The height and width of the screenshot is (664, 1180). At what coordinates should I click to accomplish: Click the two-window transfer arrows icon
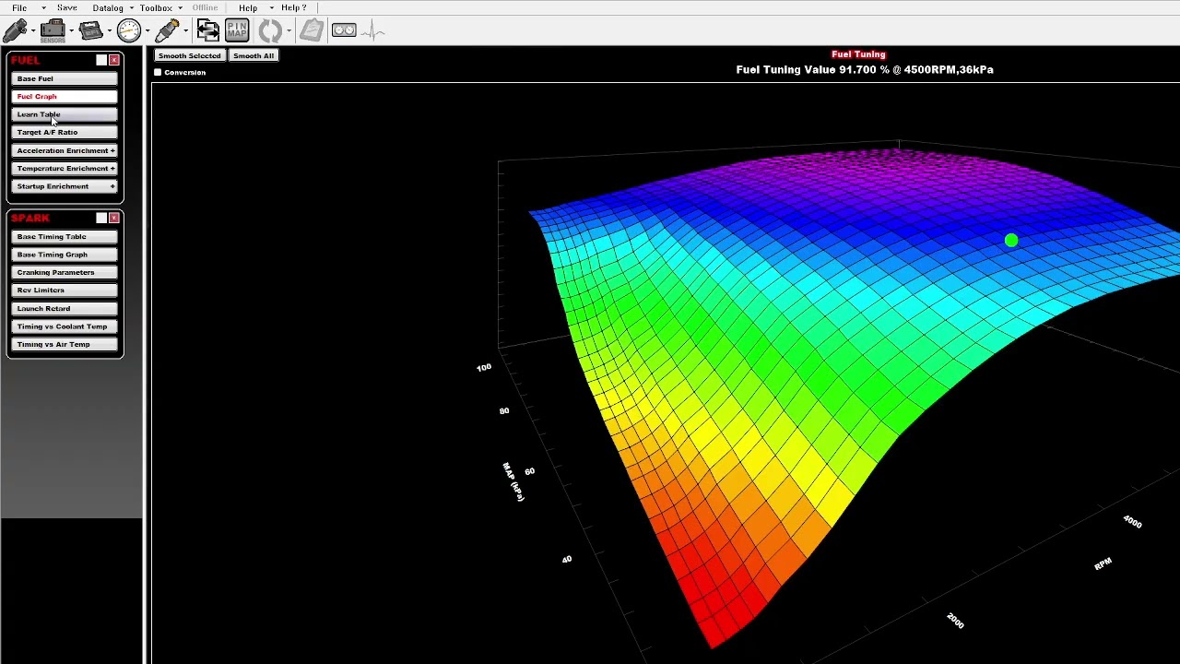[x=207, y=30]
